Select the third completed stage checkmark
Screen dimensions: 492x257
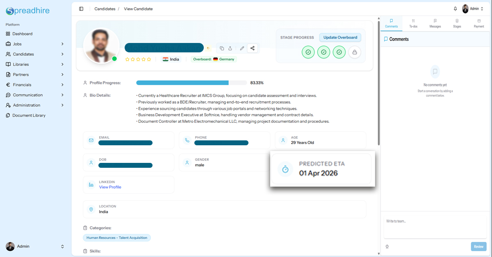pos(339,52)
